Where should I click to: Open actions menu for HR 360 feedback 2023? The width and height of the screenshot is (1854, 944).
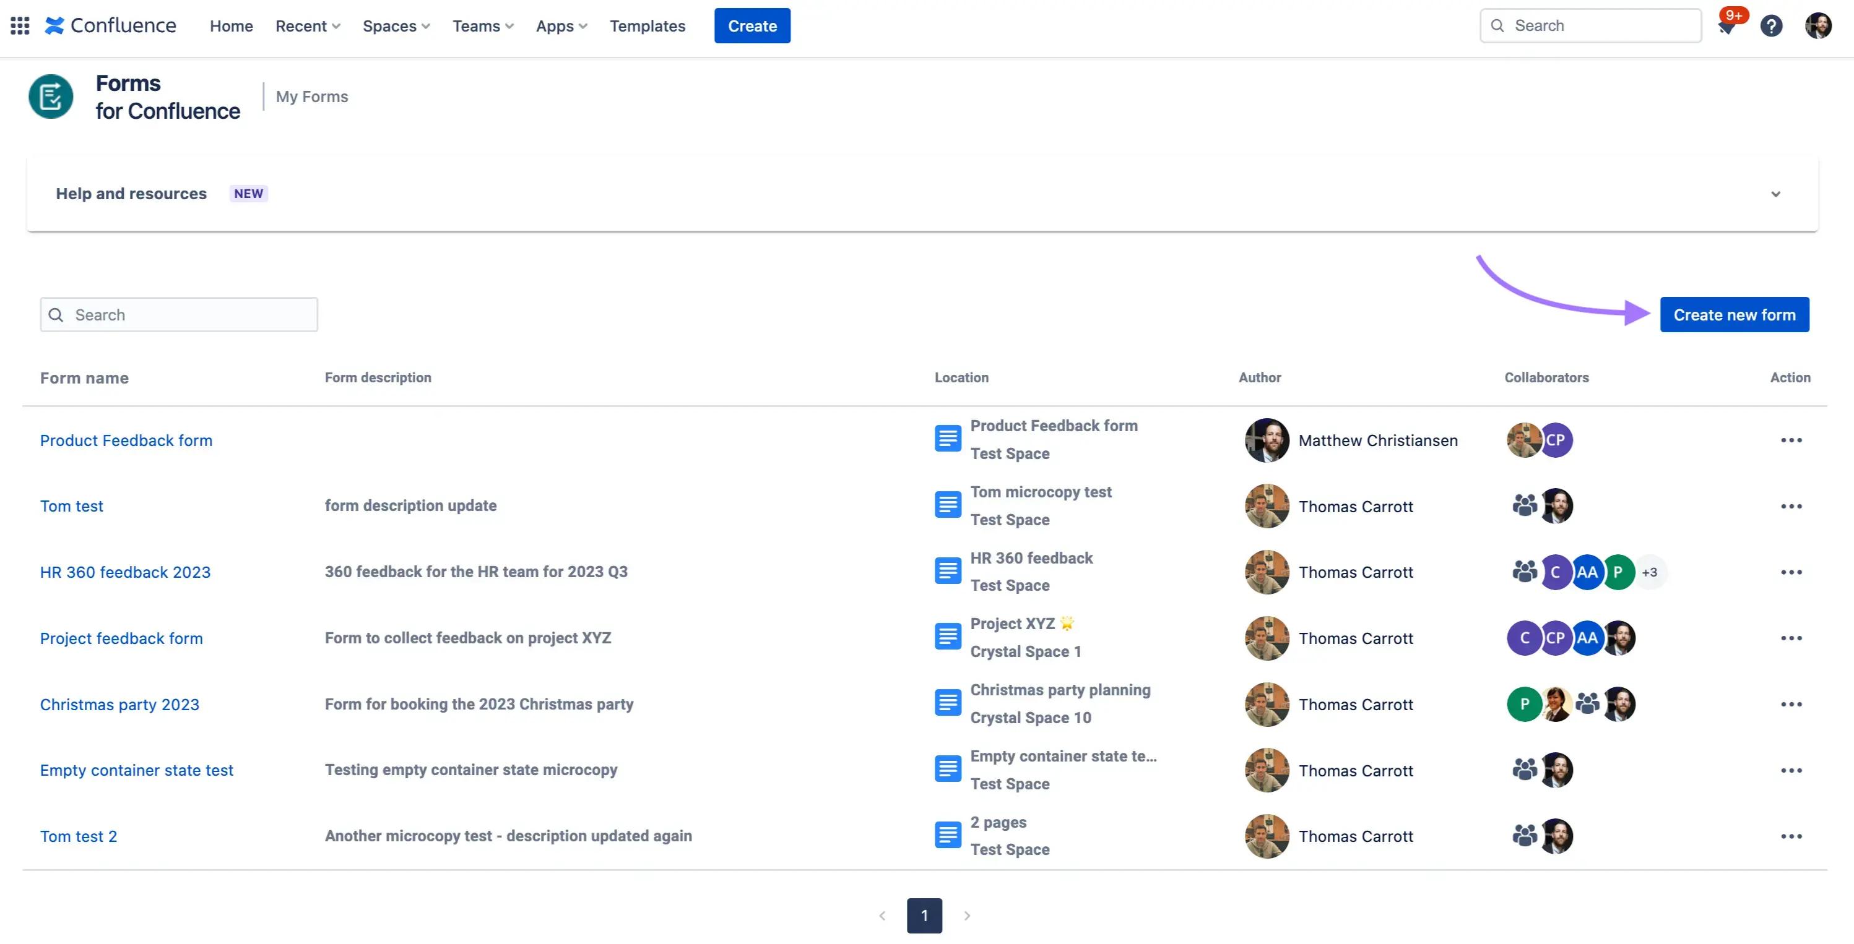pyautogui.click(x=1791, y=572)
